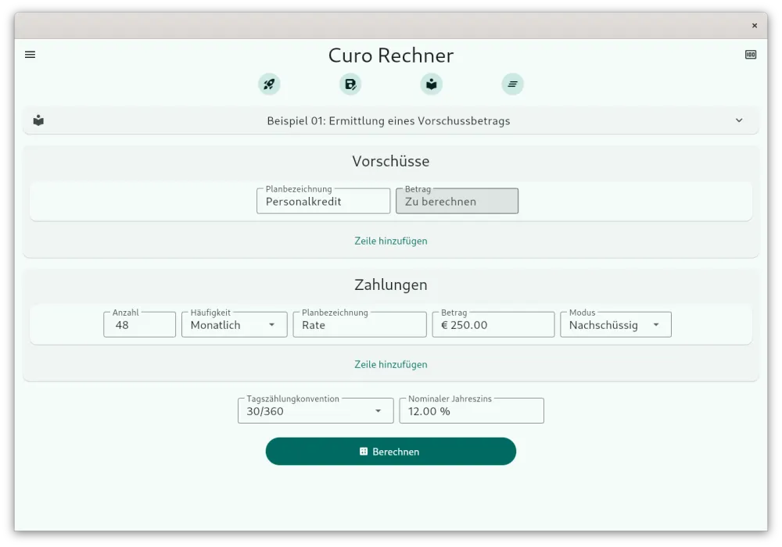Click the save template icon
Image resolution: width=782 pixels, height=547 pixels.
pyautogui.click(x=350, y=84)
